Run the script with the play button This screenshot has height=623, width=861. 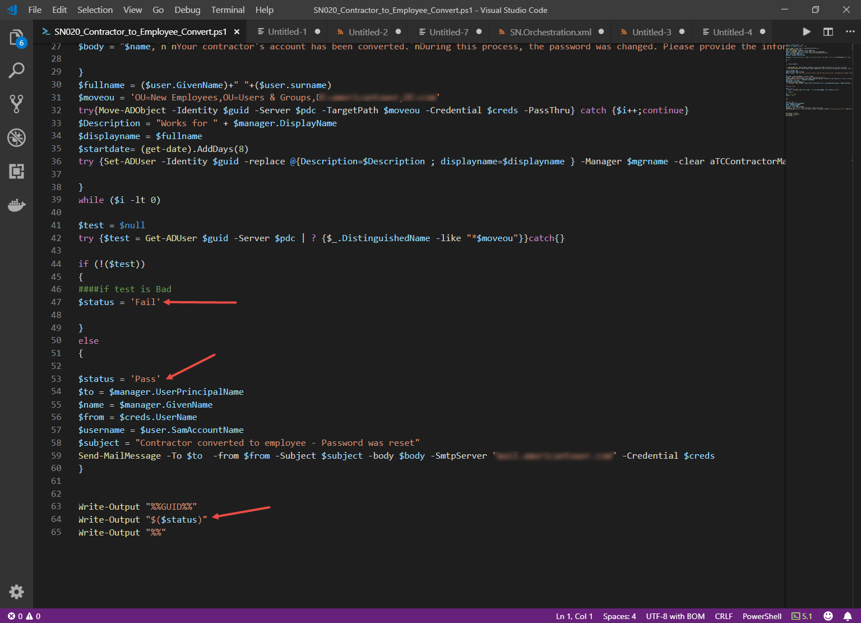coord(806,32)
